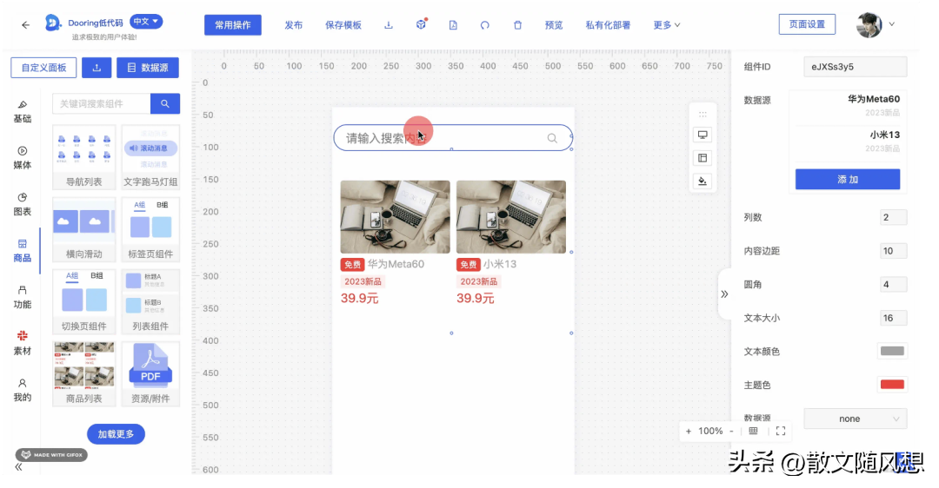The height and width of the screenshot is (488, 939).
Task: Click the download icon in toolbar
Action: (x=388, y=25)
